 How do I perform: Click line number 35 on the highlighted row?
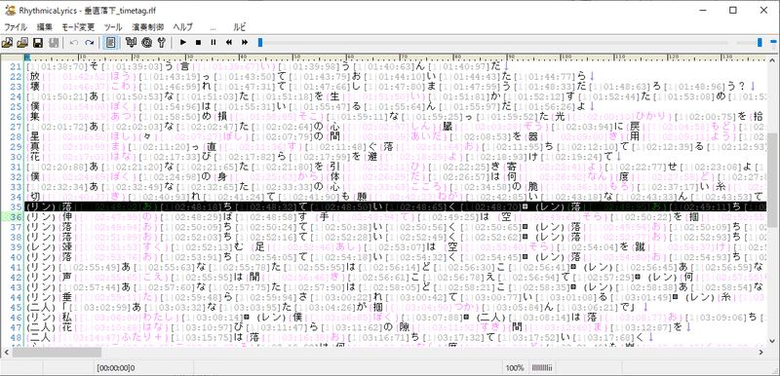pyautogui.click(x=16, y=207)
